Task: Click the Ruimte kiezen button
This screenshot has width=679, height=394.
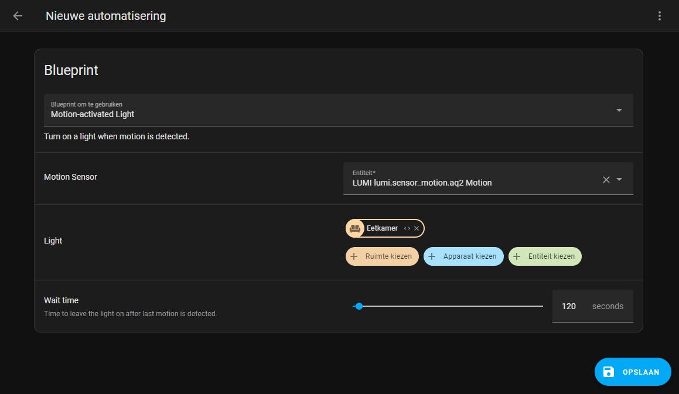Action: coord(382,256)
